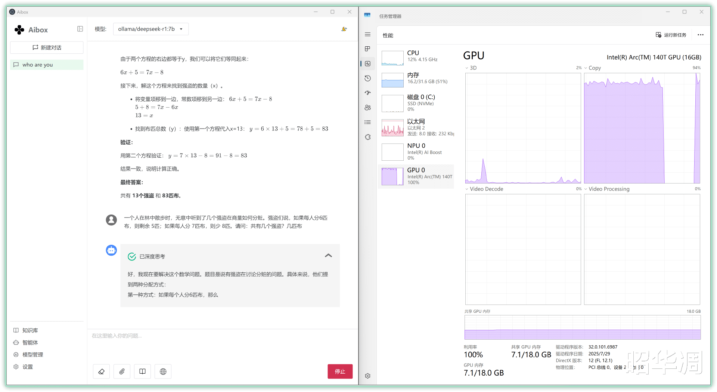Click the DirectX version '12 (FL 12.1)'
The image size is (717, 392).
click(600, 361)
